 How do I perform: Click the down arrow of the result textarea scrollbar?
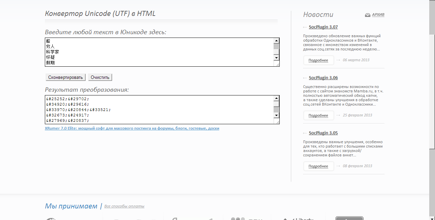(276, 115)
